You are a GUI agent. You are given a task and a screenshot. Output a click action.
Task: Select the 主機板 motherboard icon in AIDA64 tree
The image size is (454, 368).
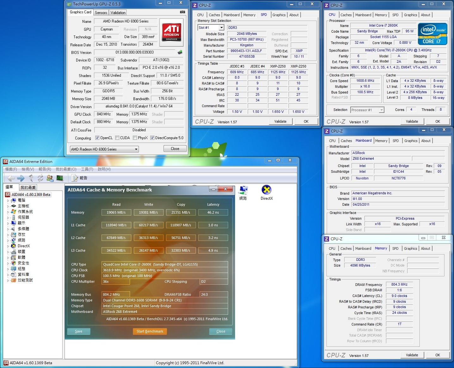[x=14, y=206]
